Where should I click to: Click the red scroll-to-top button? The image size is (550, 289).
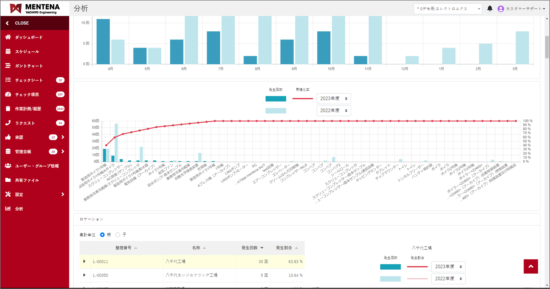coord(530,266)
